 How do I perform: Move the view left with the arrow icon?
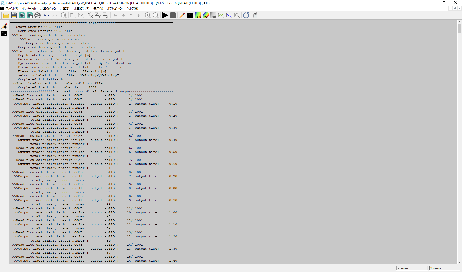coord(115,16)
